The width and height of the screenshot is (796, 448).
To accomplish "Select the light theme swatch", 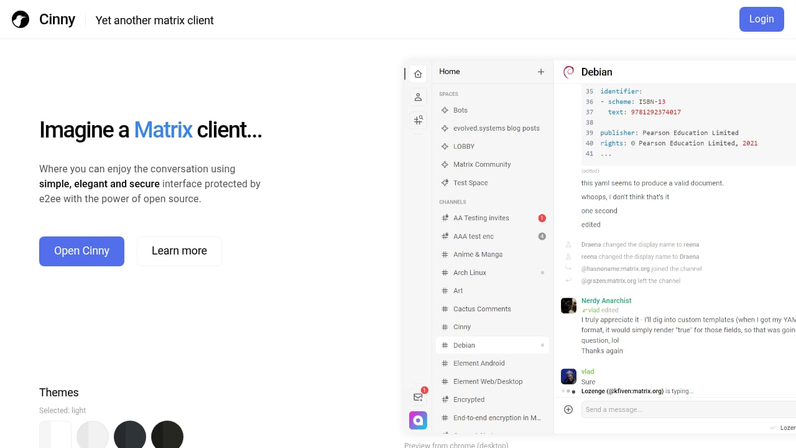I will coord(55,436).
